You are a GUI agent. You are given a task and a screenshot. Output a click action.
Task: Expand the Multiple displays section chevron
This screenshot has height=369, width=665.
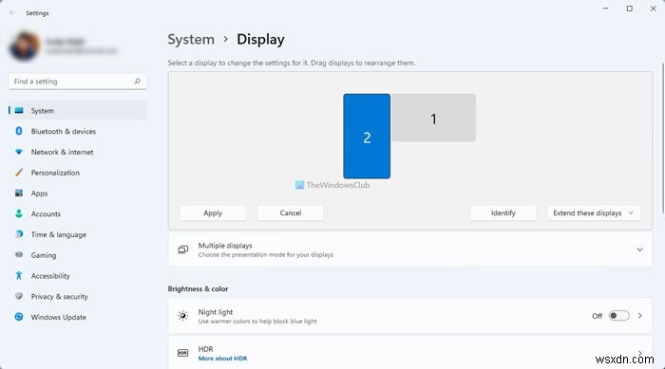click(x=639, y=249)
